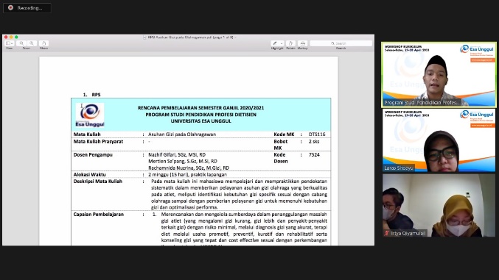
Task: Click the Esa Unggul logo in speaker's video background
Action: (477, 49)
